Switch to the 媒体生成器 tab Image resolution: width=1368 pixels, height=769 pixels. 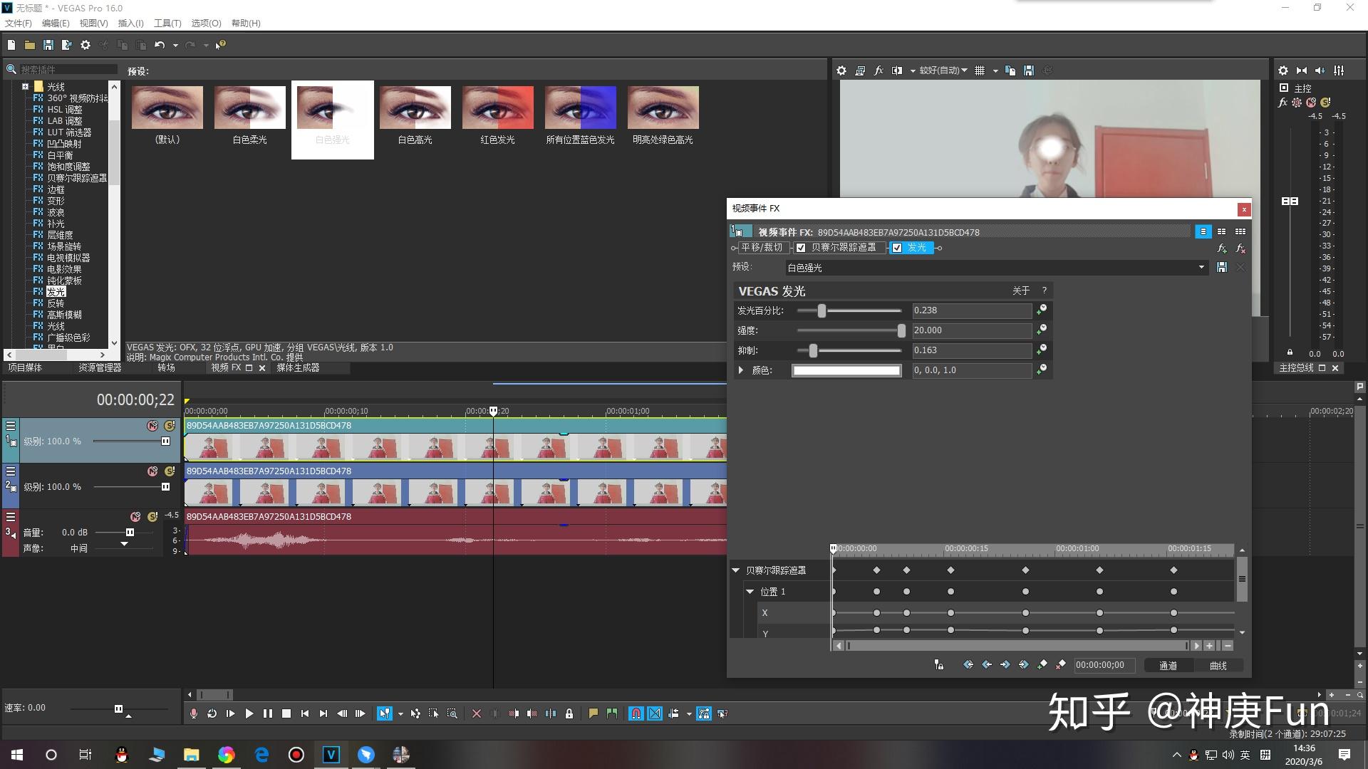(x=298, y=368)
